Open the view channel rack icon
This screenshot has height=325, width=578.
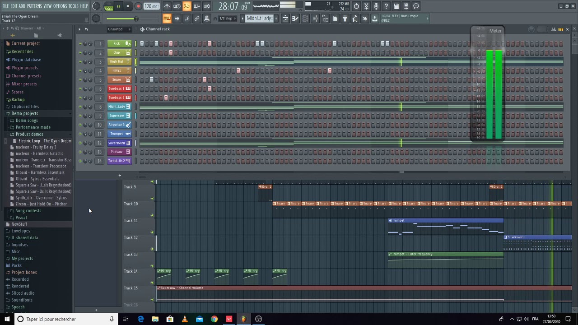(x=305, y=19)
